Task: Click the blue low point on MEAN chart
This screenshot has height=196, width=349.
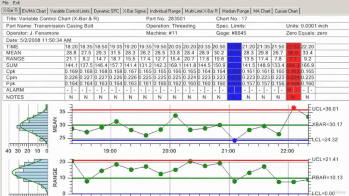Action: click(234, 140)
